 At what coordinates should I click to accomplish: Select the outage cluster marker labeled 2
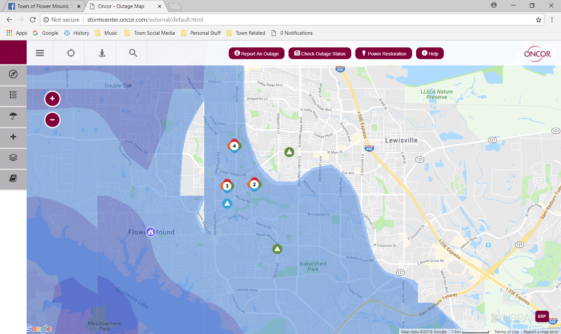pos(254,184)
